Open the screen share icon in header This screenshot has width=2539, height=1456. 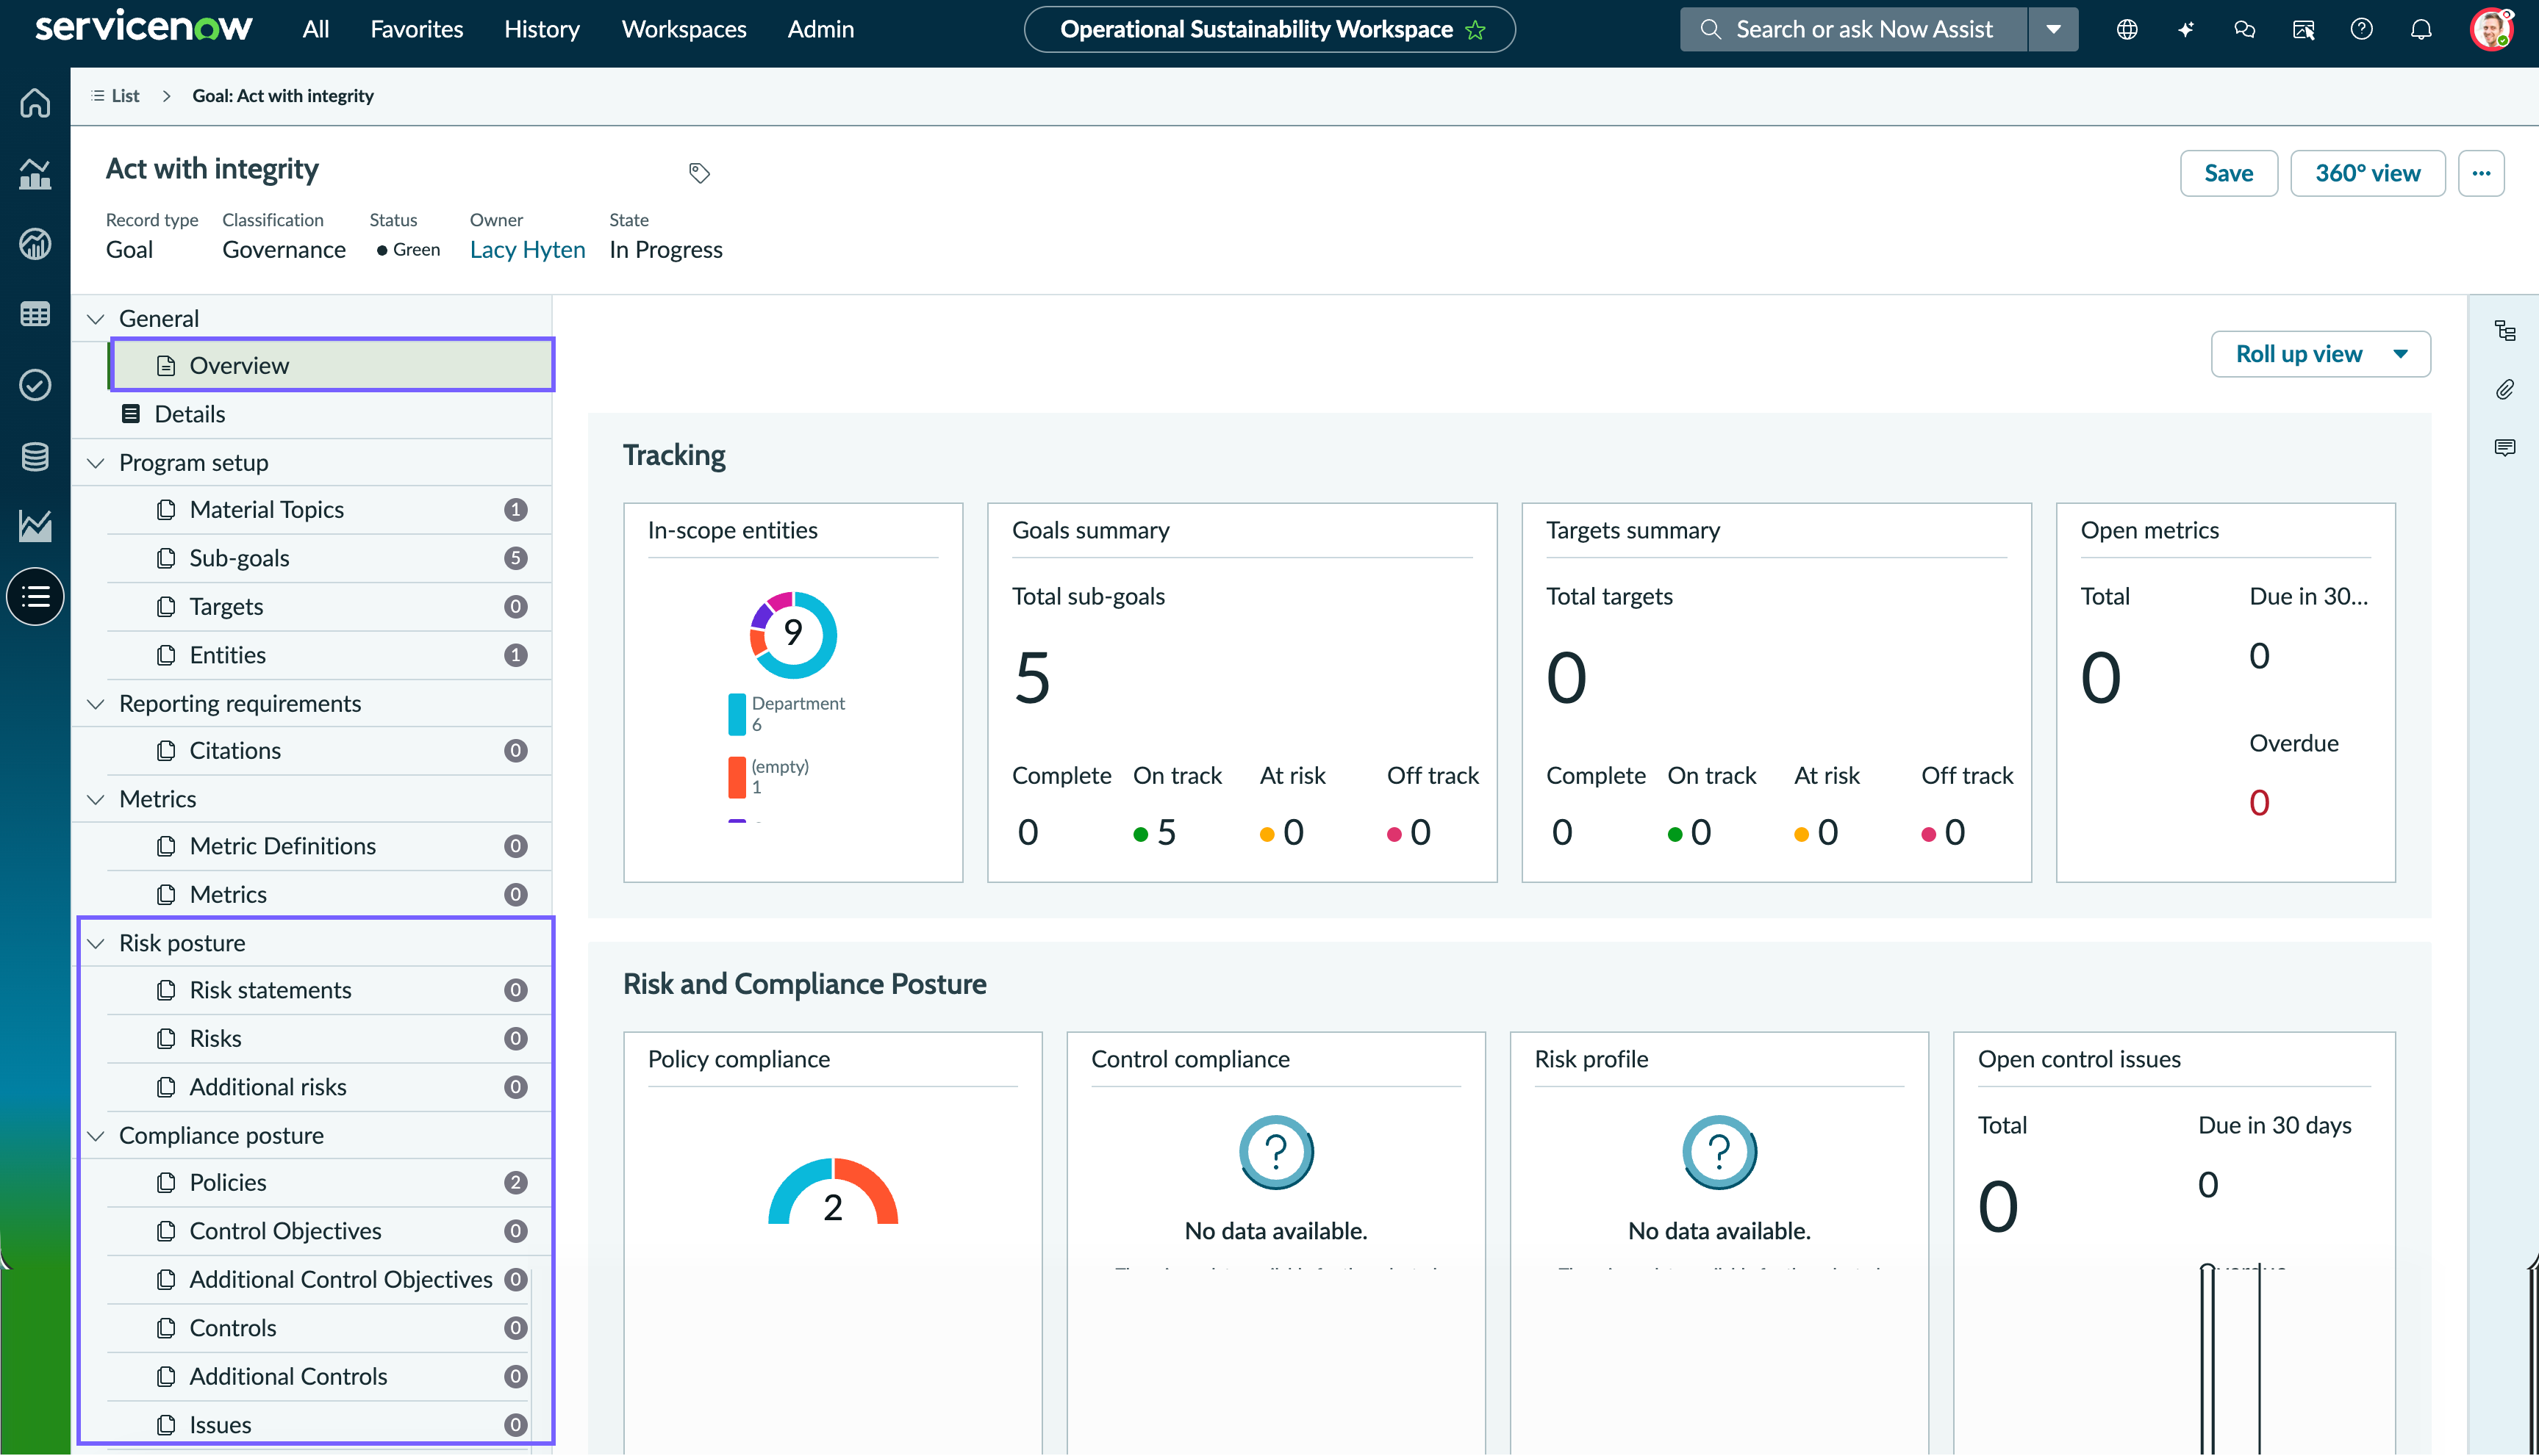pos(2303,29)
